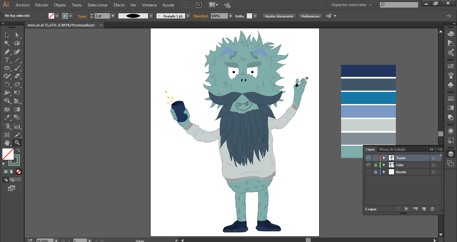
Task: Choose the Eyedropper tool
Action: tap(7, 117)
